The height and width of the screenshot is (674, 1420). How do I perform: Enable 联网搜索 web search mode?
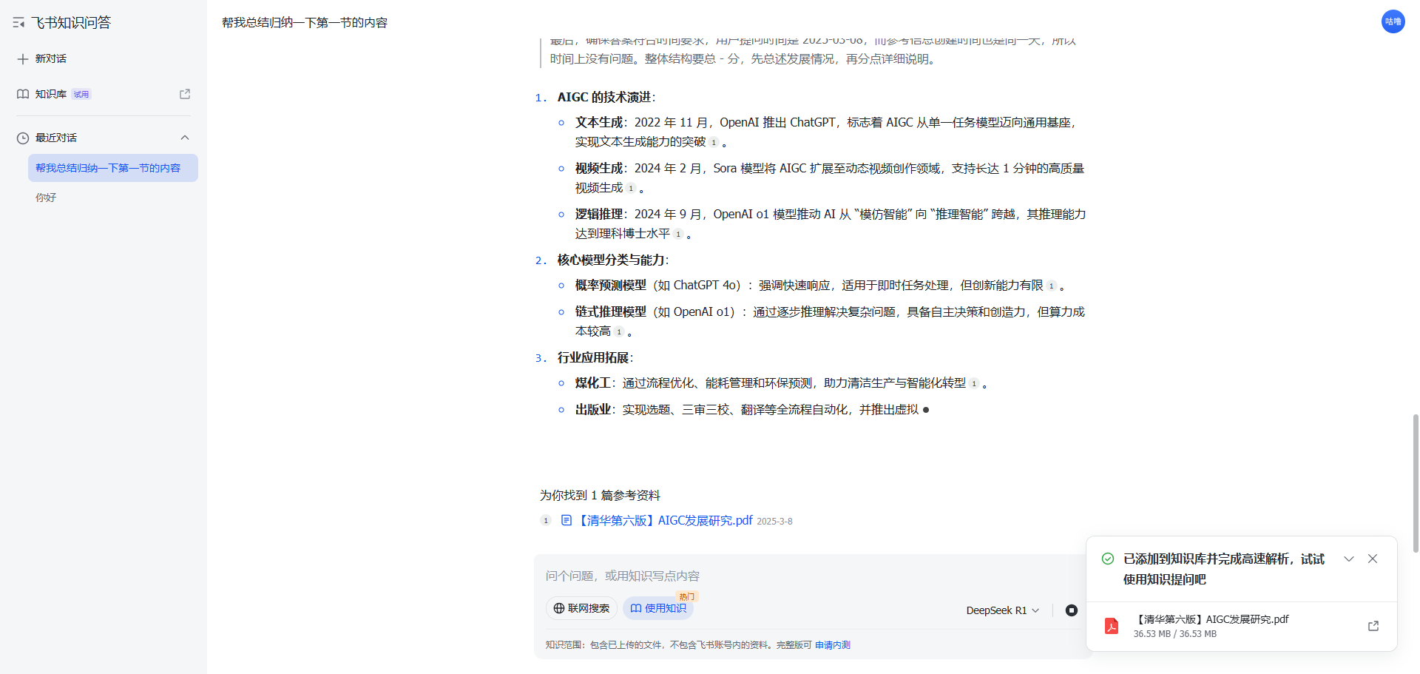pos(581,607)
